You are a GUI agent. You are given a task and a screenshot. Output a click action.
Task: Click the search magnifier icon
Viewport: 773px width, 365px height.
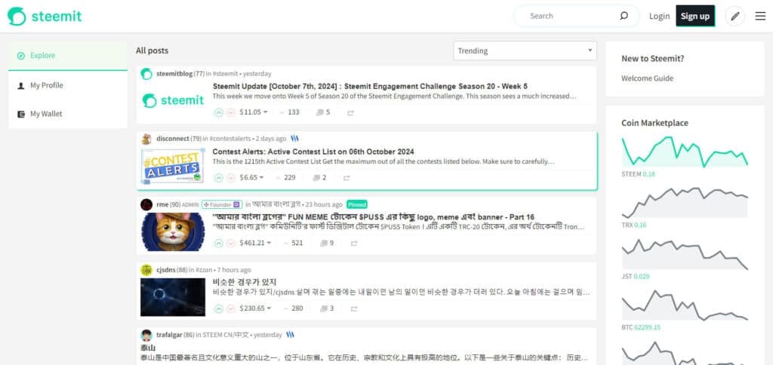[x=624, y=16]
